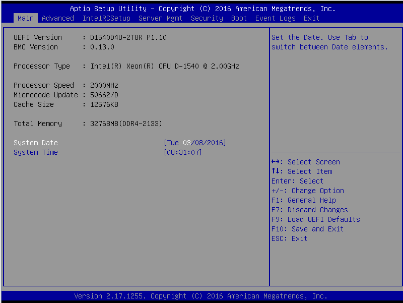Click the Processor Type label
403x303 pixels.
point(42,67)
